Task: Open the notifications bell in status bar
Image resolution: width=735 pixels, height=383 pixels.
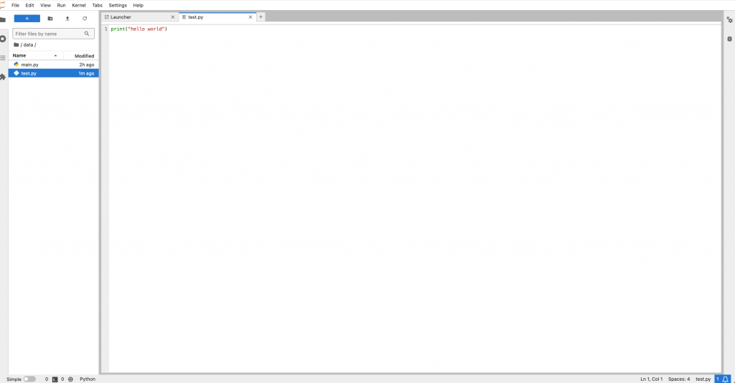Action: tap(726, 379)
